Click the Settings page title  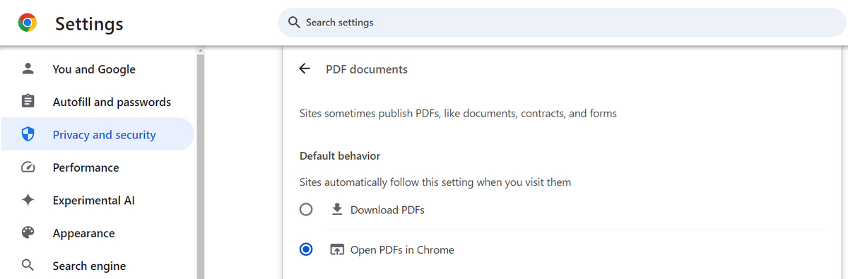(89, 23)
